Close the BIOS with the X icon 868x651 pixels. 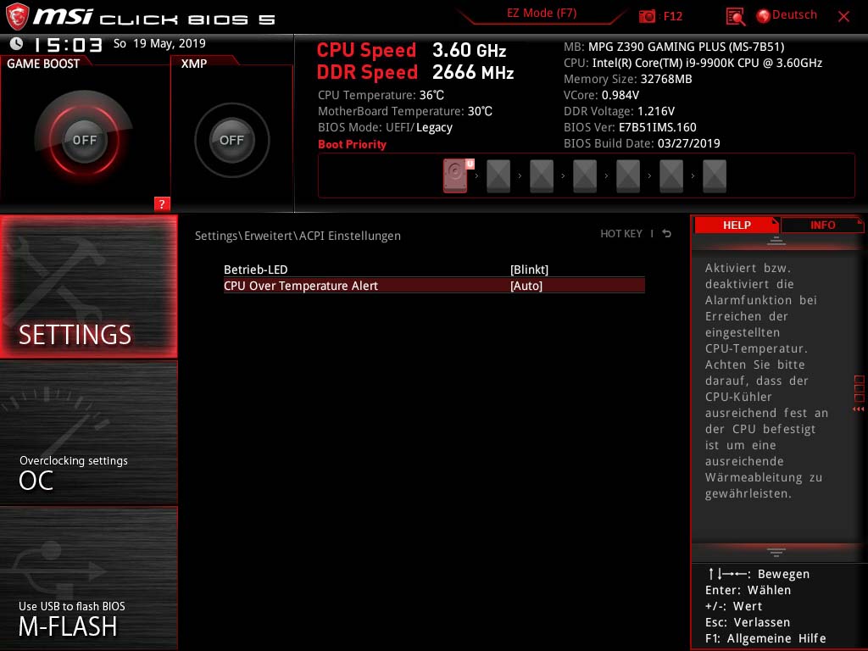click(x=843, y=17)
